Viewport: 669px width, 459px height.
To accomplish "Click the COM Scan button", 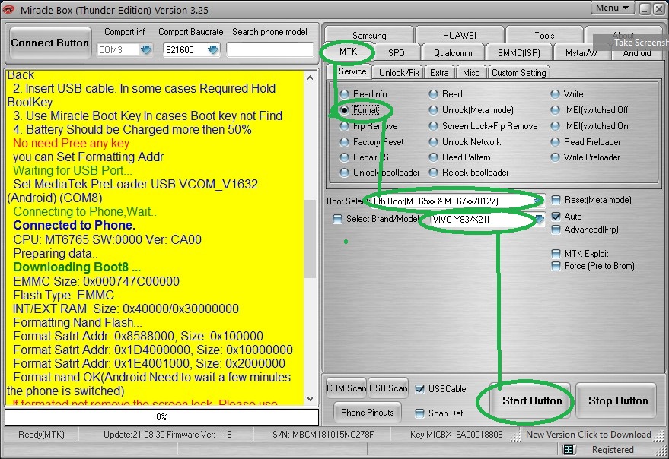I will [x=346, y=388].
